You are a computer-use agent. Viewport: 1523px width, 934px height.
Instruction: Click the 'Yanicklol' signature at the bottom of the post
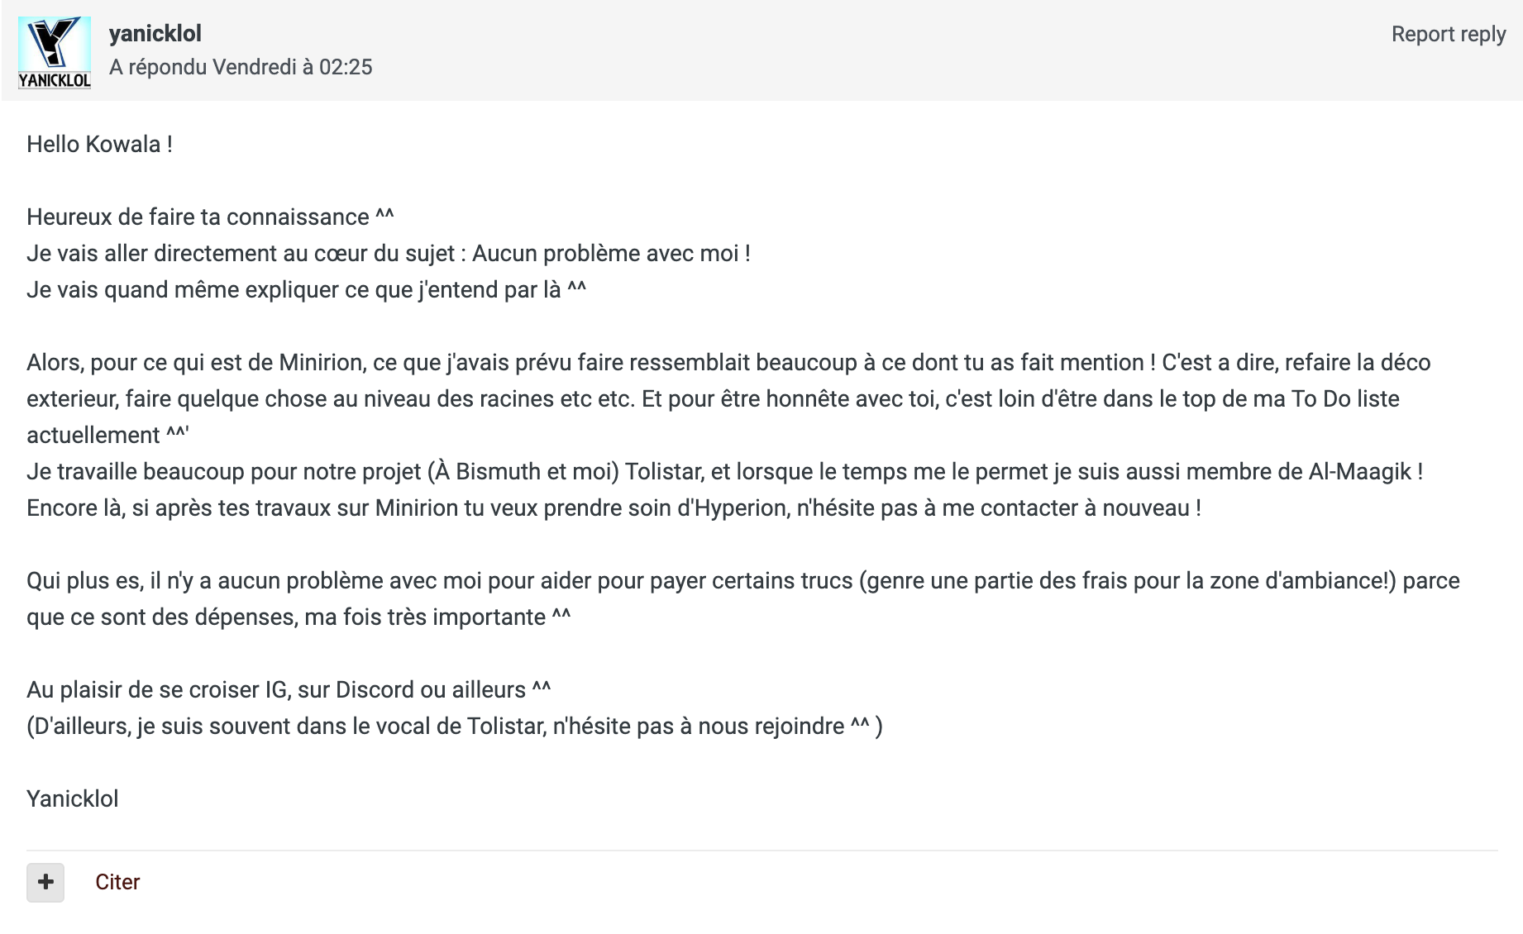[x=73, y=799]
